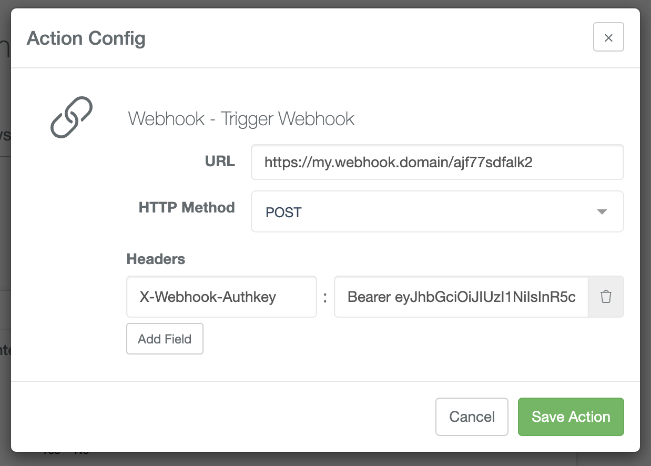This screenshot has height=466, width=651.
Task: Click the colon separator between header fields
Action: point(325,298)
